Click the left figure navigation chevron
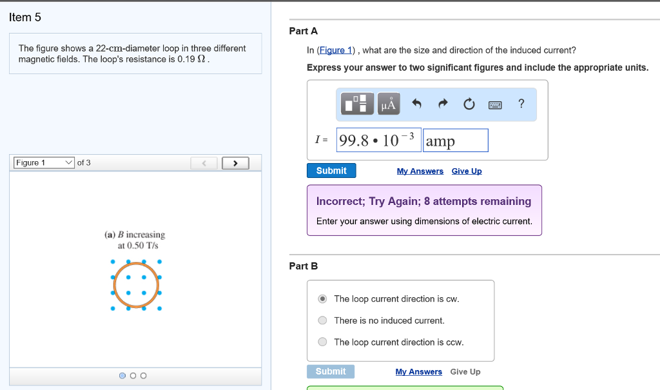 click(x=204, y=162)
